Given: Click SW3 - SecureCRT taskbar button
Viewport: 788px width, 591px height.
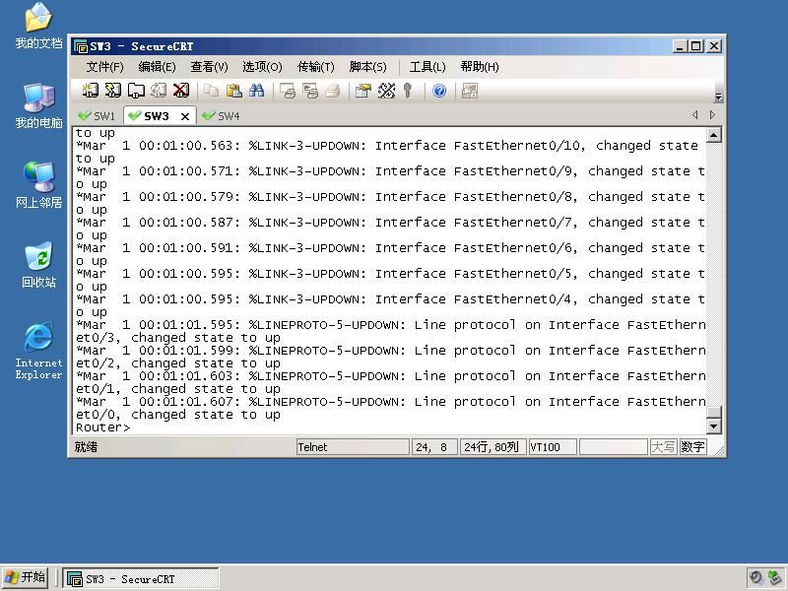Looking at the screenshot, I should point(141,579).
